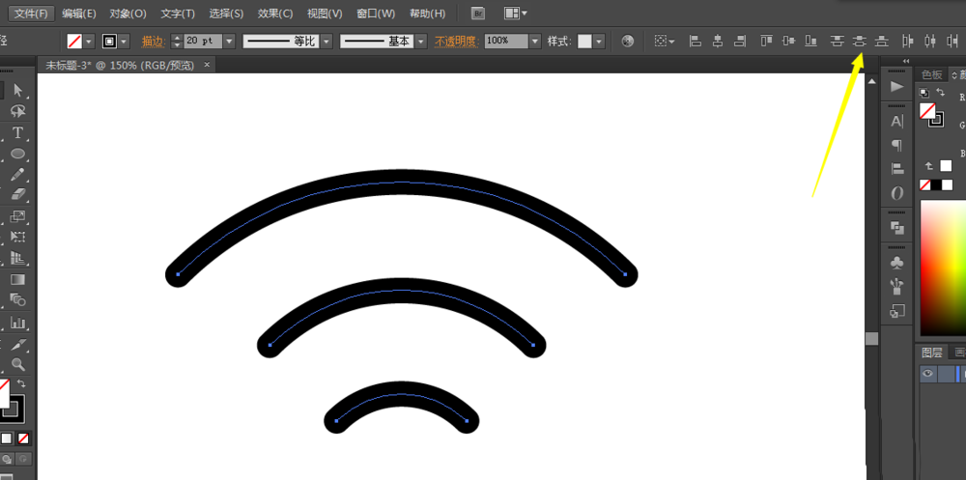
Task: Open the 对象(O) menu
Action: click(128, 13)
